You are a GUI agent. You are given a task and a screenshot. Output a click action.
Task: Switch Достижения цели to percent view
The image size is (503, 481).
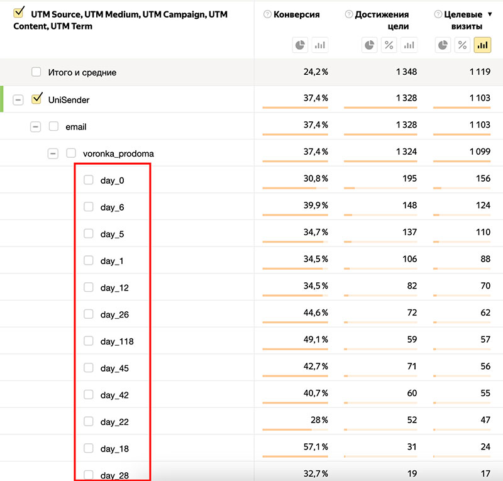pos(389,45)
